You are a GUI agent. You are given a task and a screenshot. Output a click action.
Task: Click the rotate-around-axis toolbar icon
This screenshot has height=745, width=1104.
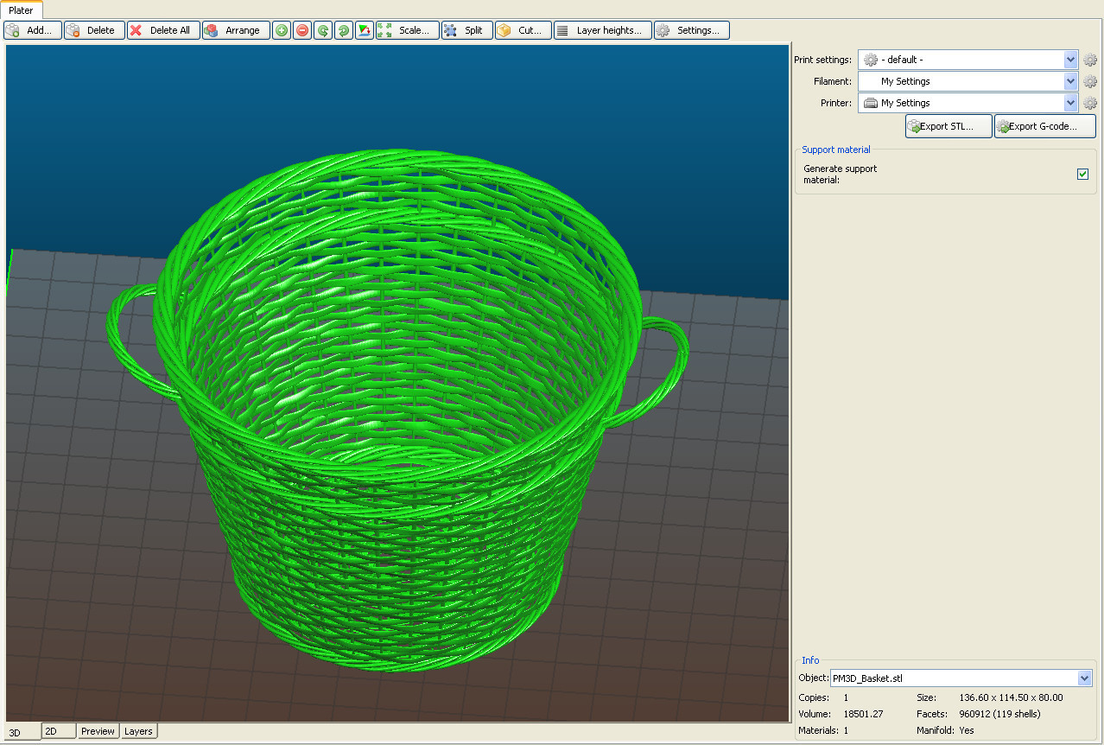coord(365,30)
